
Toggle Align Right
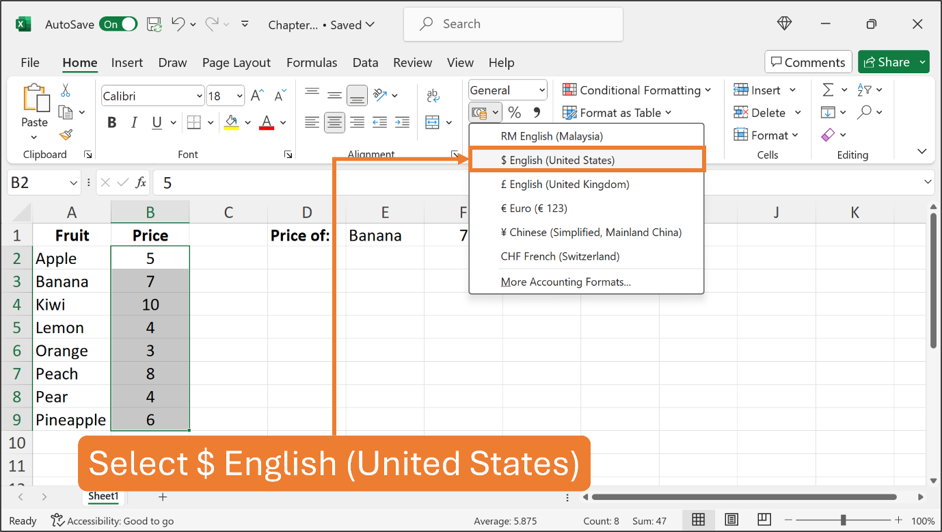357,123
